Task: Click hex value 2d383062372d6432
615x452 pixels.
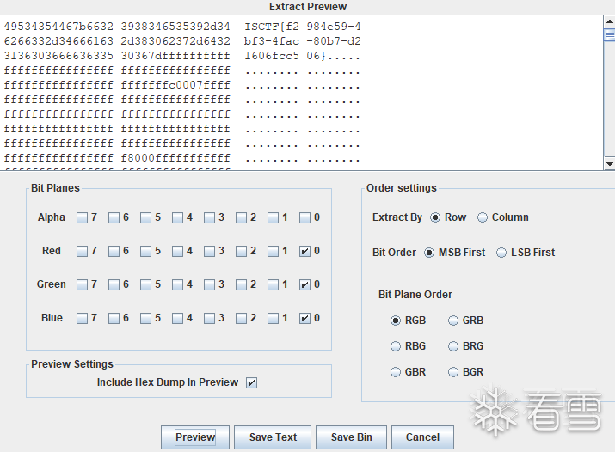Action: (x=175, y=41)
